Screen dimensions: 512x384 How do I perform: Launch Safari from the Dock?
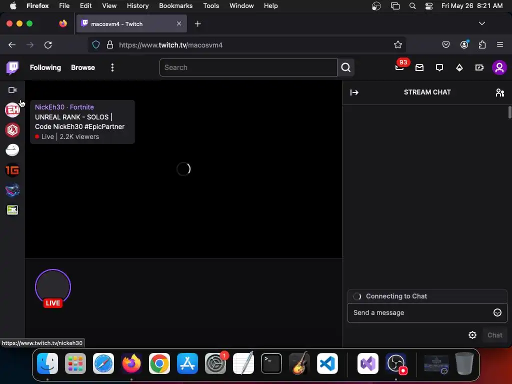coord(103,363)
